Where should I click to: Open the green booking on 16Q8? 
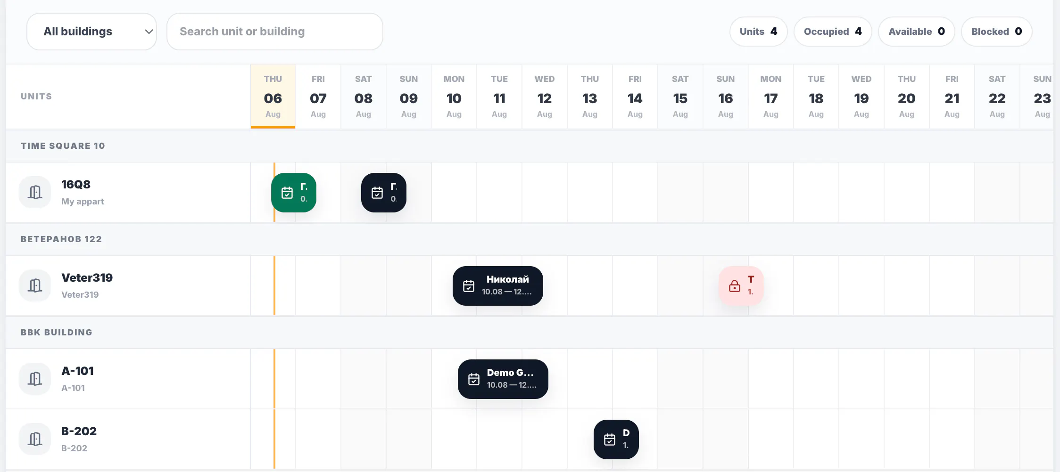(x=294, y=193)
